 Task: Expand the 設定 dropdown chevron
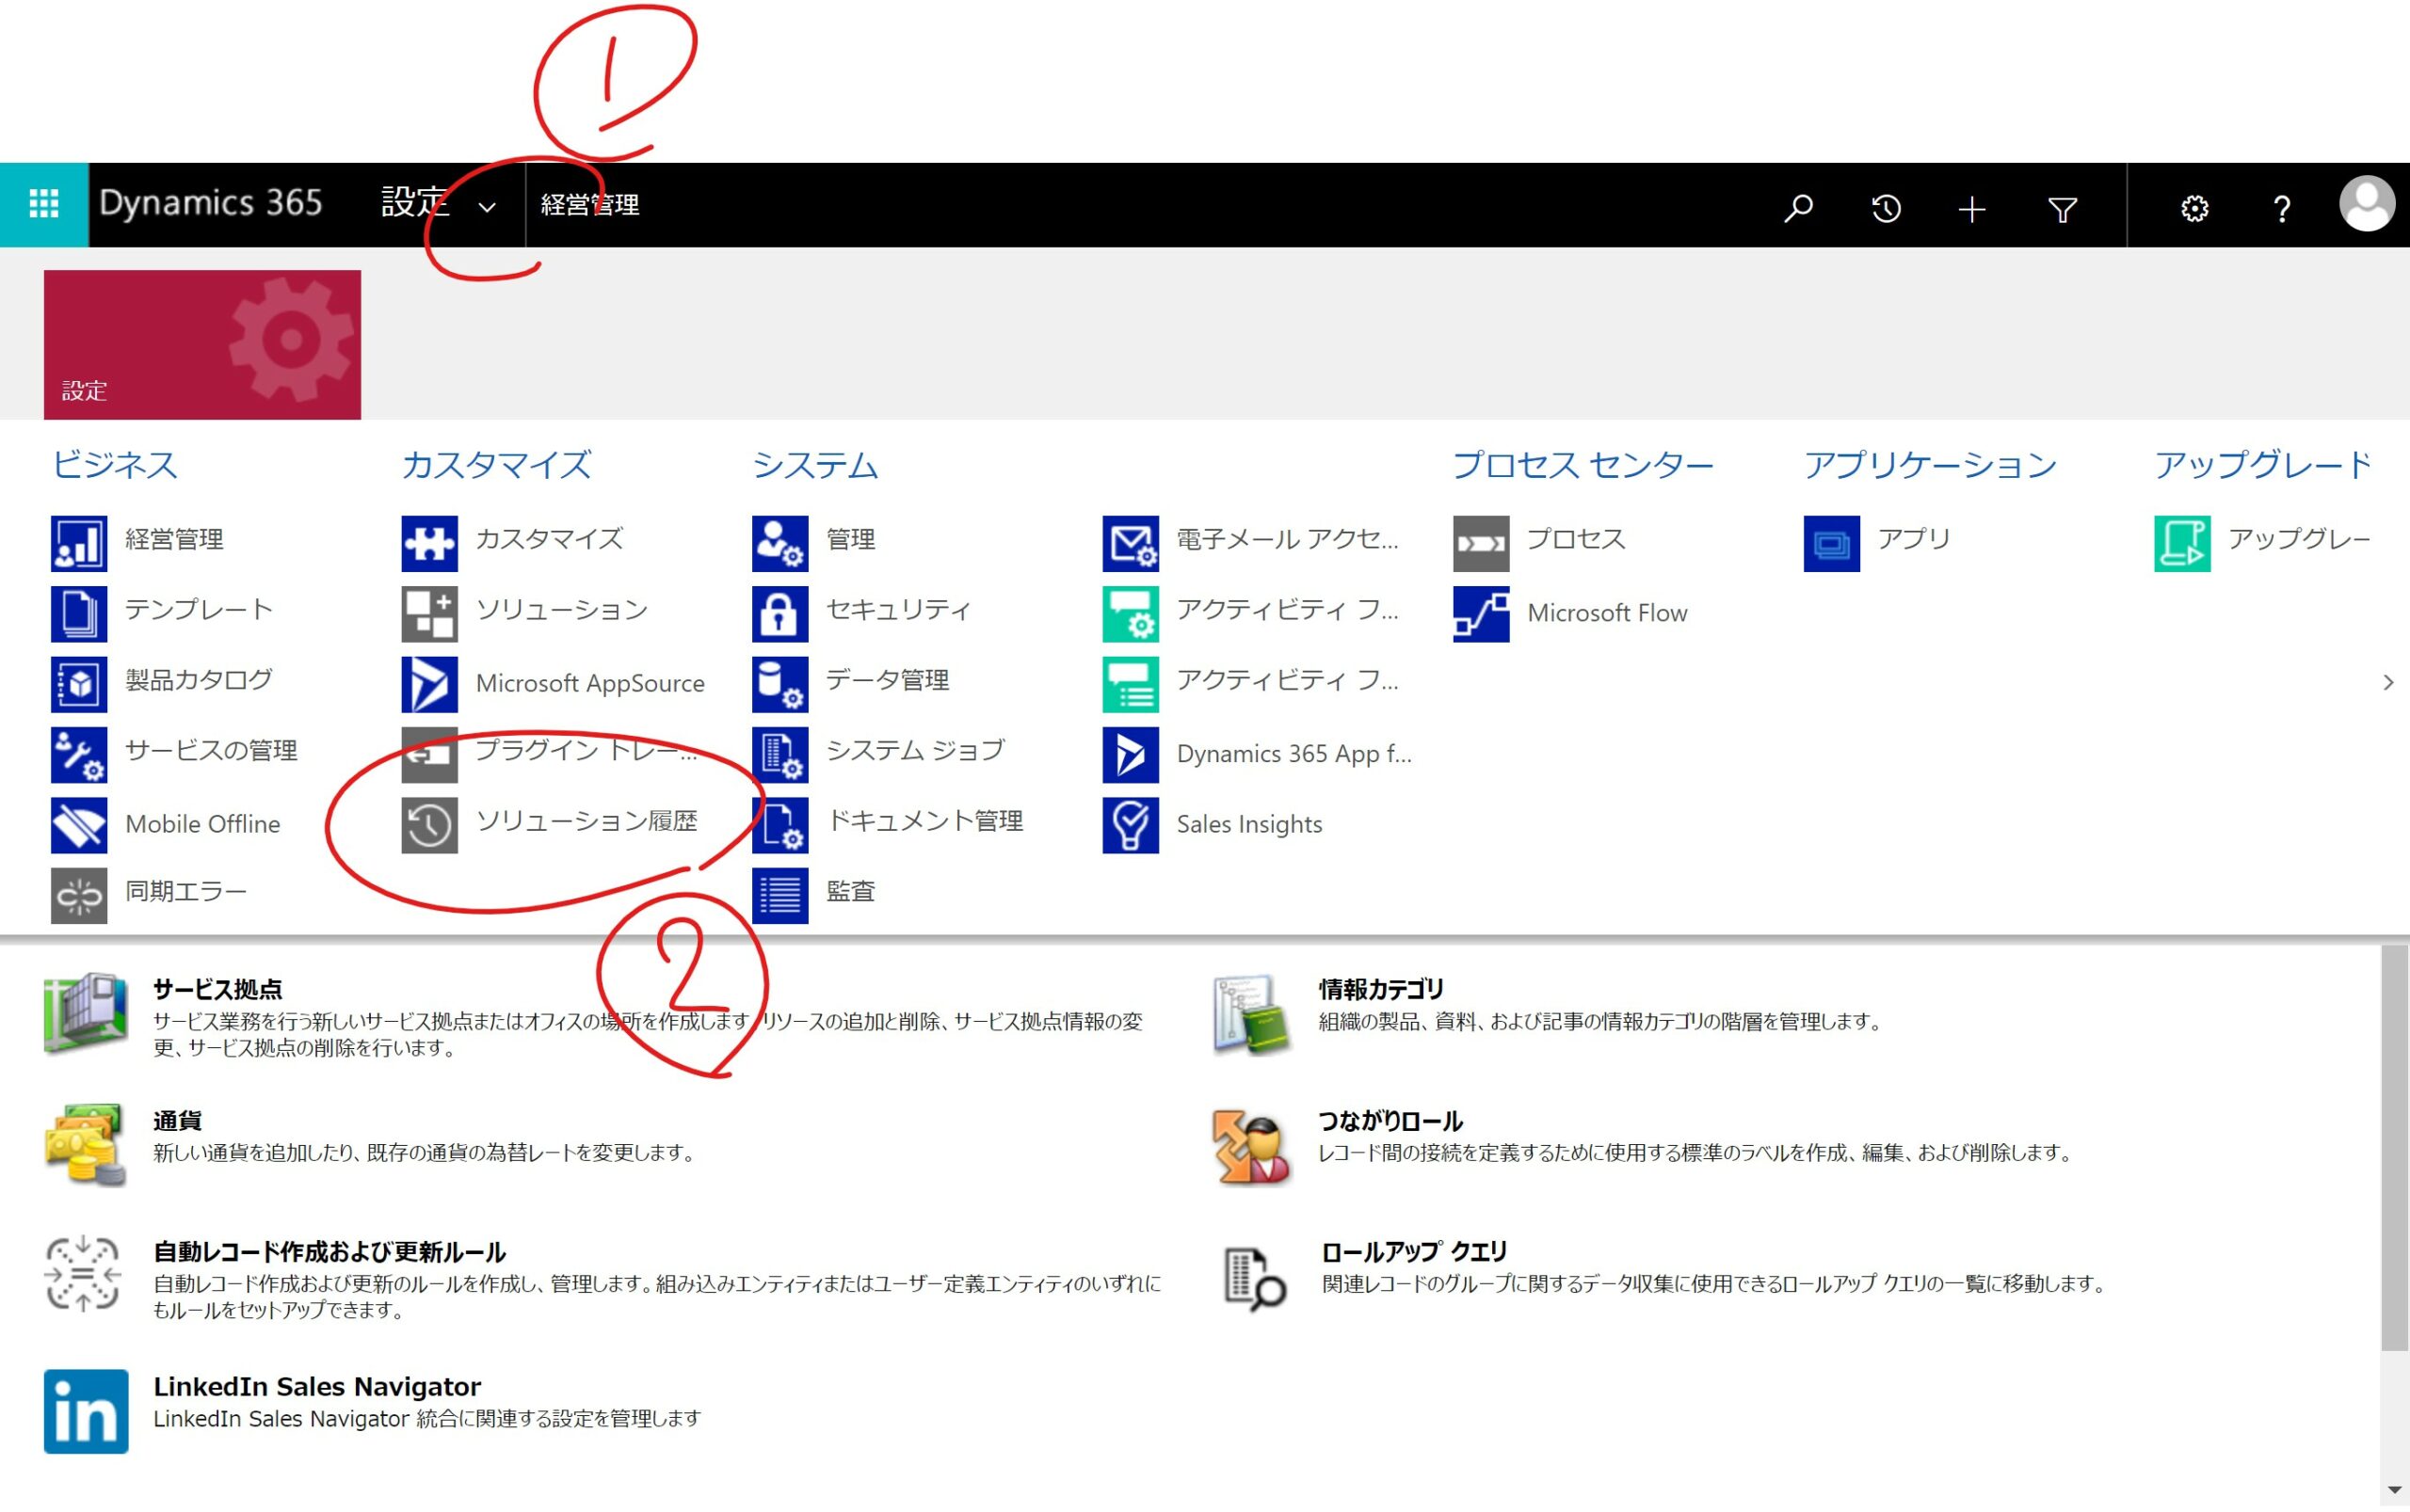(486, 208)
